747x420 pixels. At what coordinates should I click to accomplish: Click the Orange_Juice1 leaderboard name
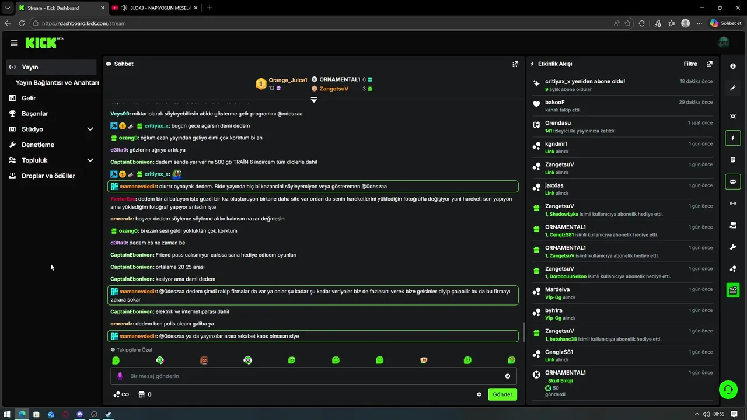pyautogui.click(x=288, y=80)
